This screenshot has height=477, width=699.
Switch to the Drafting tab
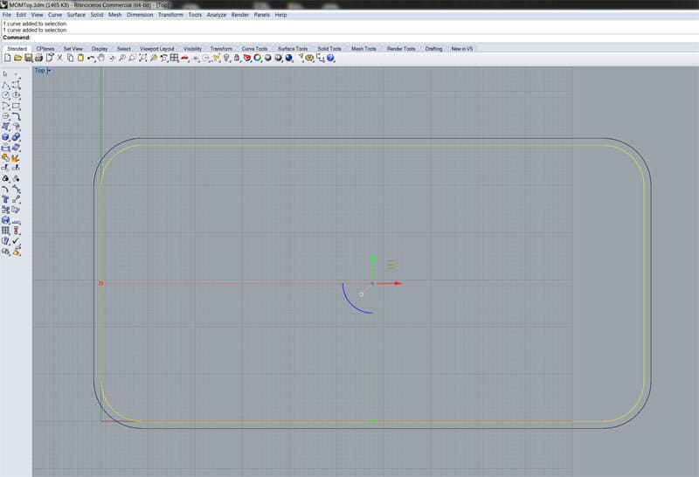click(x=433, y=49)
